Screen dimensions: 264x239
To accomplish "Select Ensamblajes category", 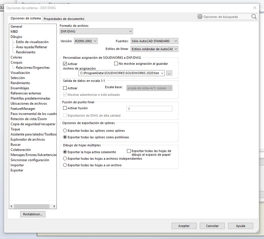I will (20, 88).
